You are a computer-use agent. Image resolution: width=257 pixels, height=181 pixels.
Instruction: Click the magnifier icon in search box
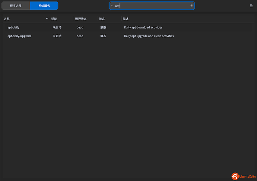112,6
